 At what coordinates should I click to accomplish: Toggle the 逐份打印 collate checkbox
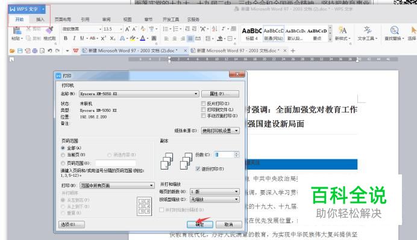click(198, 168)
